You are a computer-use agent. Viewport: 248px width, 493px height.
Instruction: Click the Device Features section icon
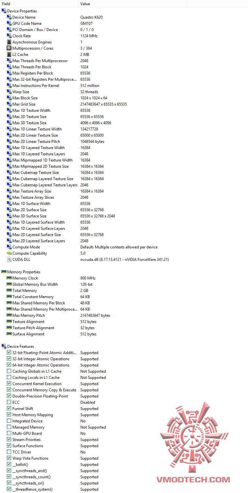click(x=4, y=346)
